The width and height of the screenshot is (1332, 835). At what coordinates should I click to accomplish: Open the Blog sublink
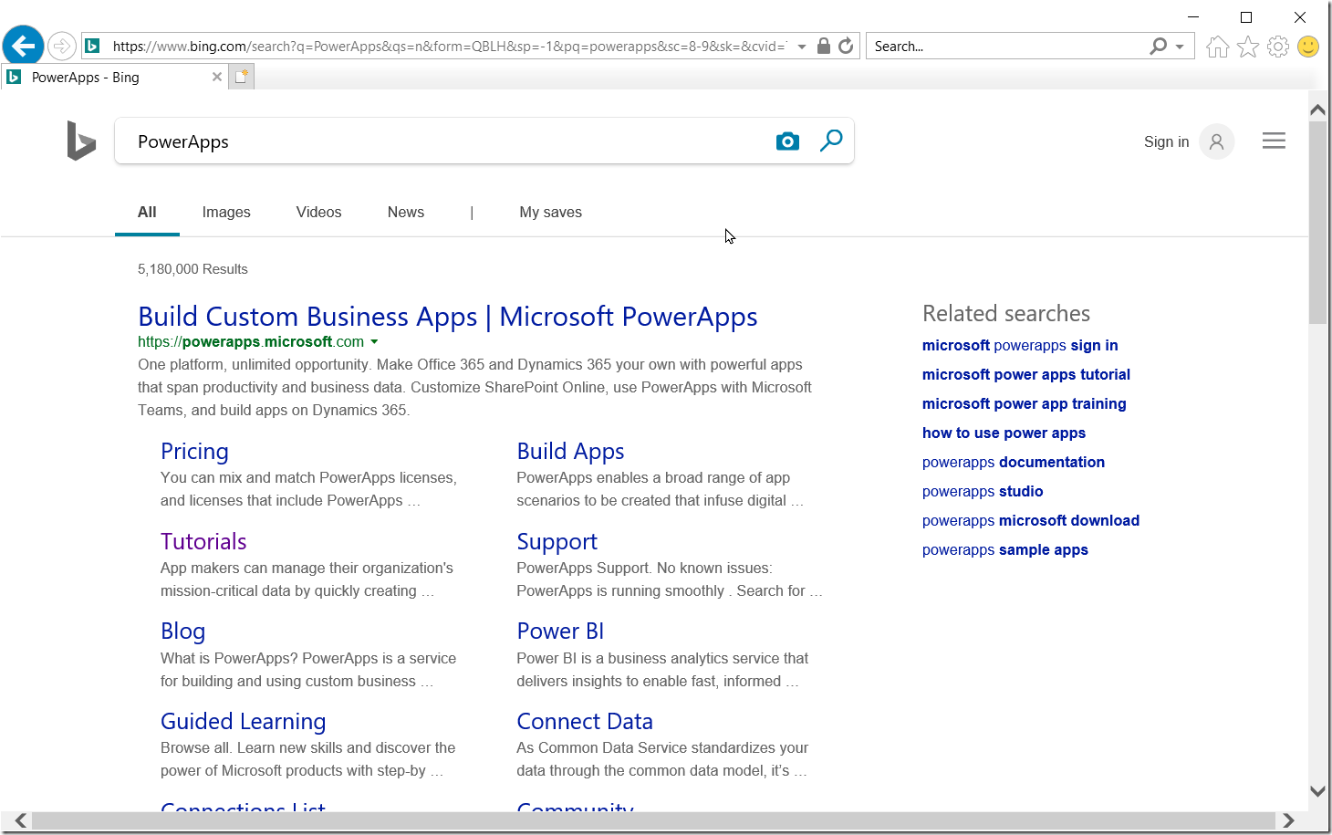(x=182, y=631)
